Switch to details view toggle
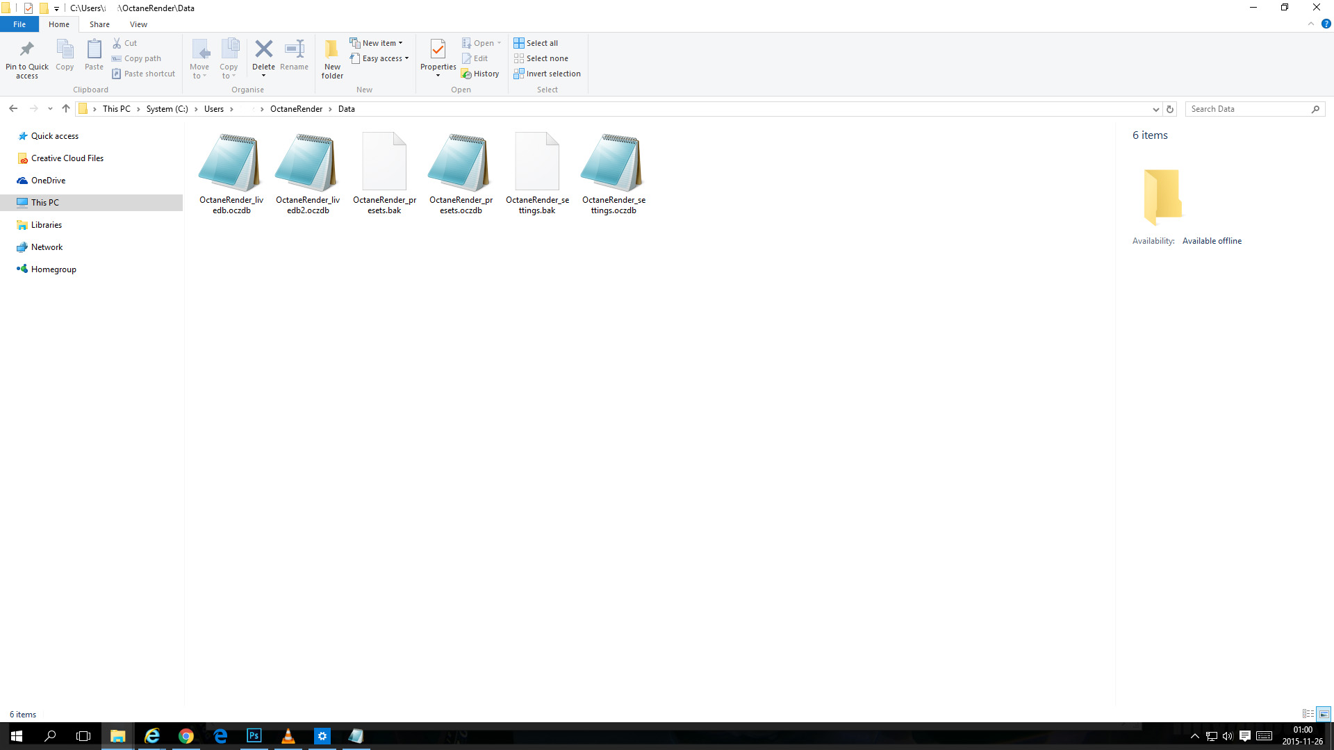1334x750 pixels. pyautogui.click(x=1308, y=714)
